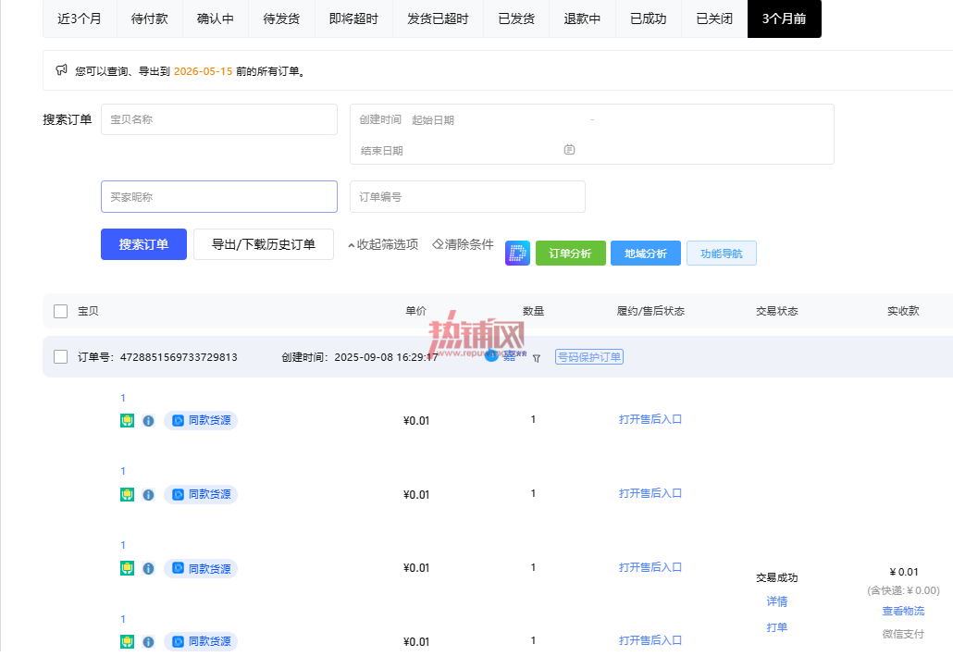Open 查看物流 link

(x=903, y=611)
